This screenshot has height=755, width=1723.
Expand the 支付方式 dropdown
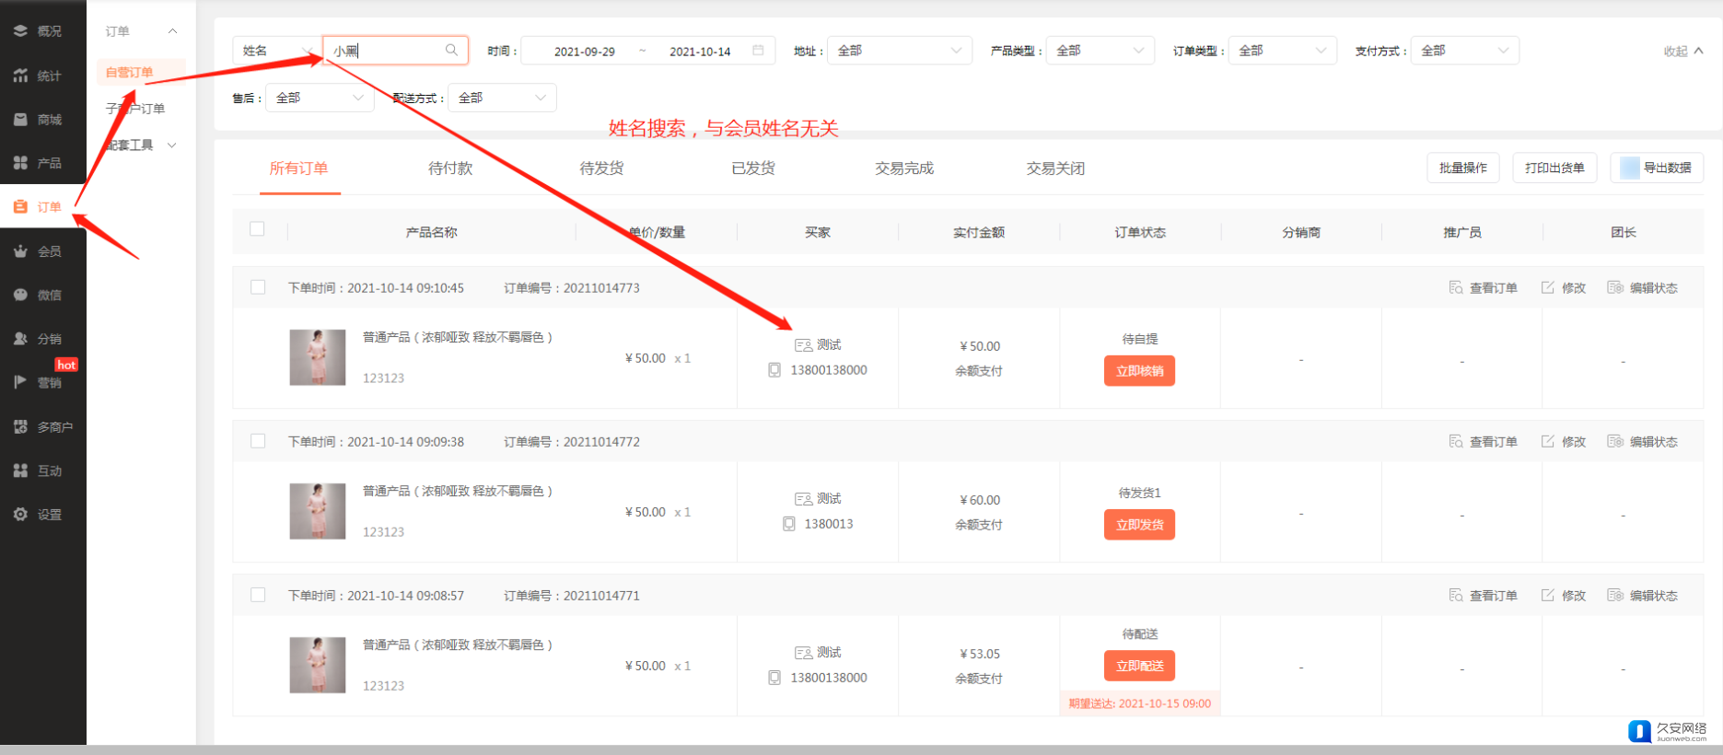(1464, 51)
